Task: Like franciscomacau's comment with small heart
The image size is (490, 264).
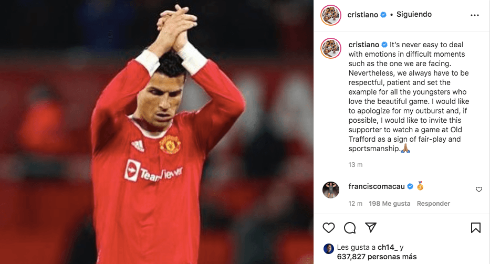Action: 479,189
